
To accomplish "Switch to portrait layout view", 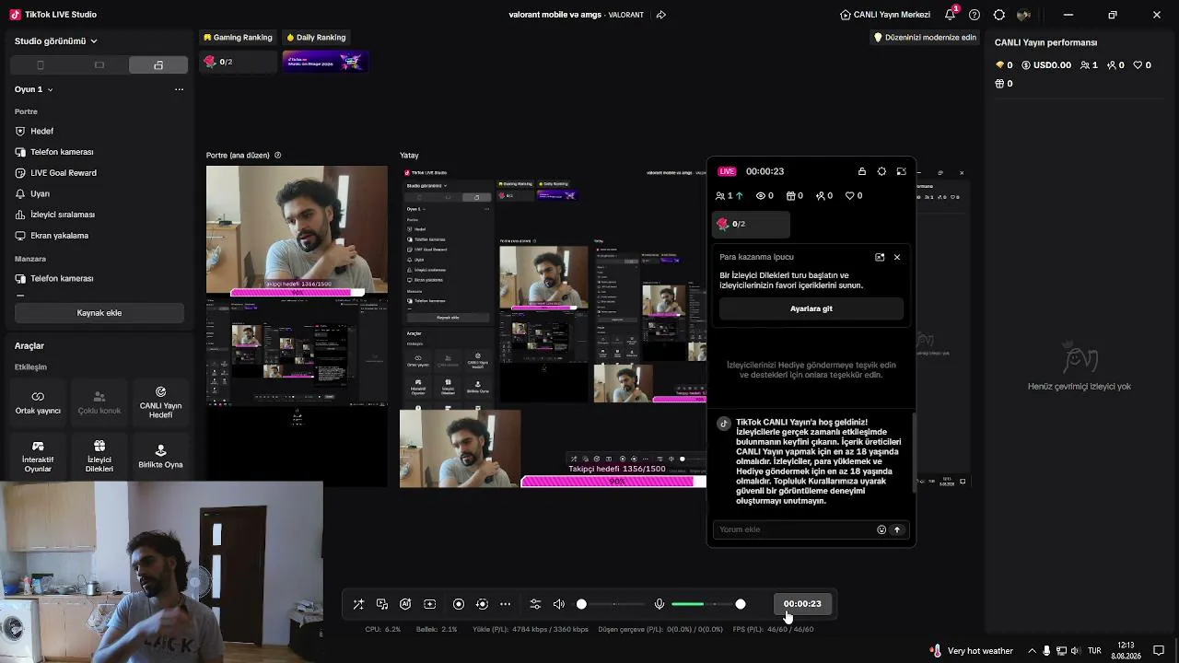I will point(40,65).
